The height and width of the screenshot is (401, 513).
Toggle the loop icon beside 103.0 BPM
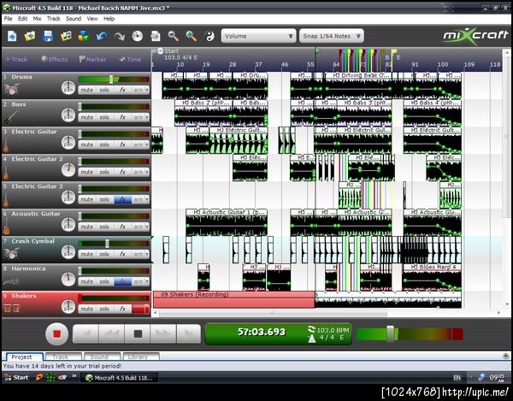(x=311, y=329)
